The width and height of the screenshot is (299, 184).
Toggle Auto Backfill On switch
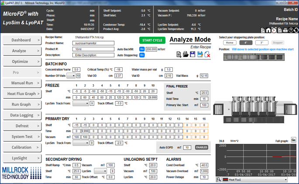[142, 49]
